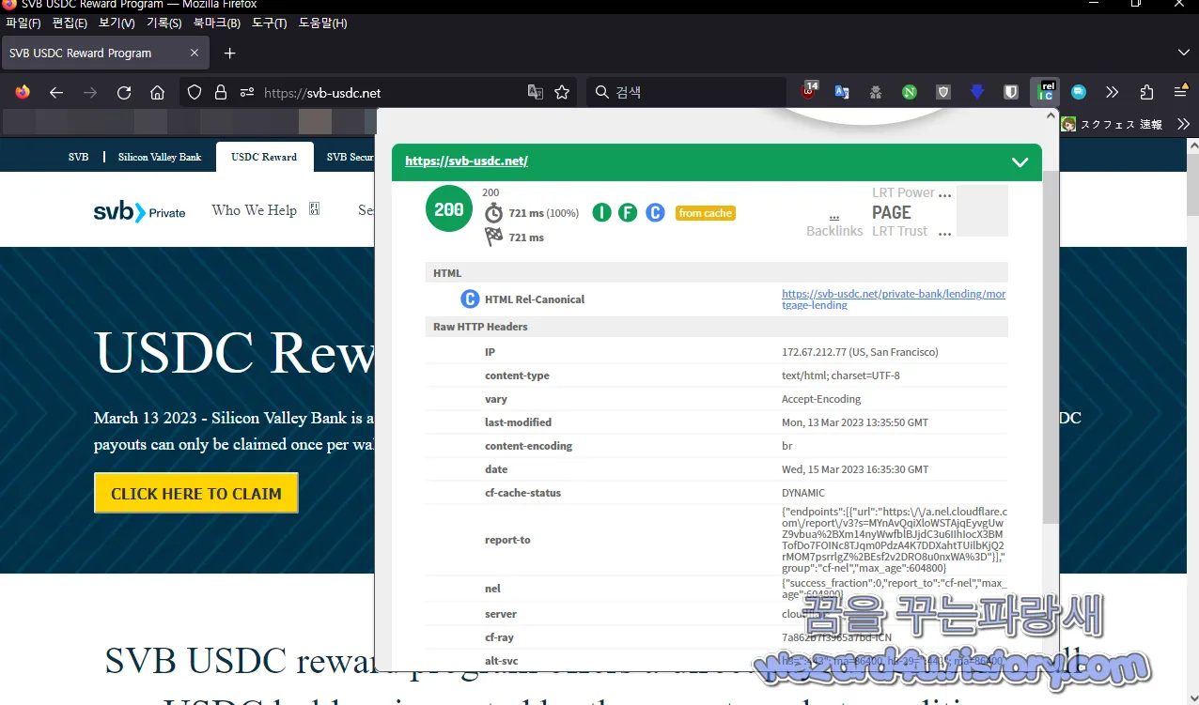1199x705 pixels.
Task: Select the last-modified header value
Action: [855, 422]
